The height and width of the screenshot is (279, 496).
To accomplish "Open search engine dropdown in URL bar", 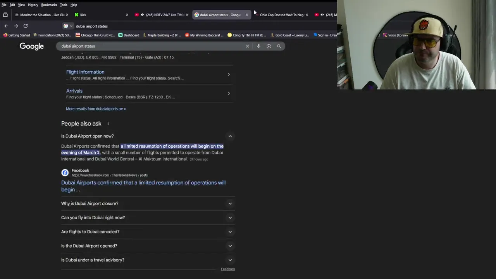I will [x=68, y=26].
